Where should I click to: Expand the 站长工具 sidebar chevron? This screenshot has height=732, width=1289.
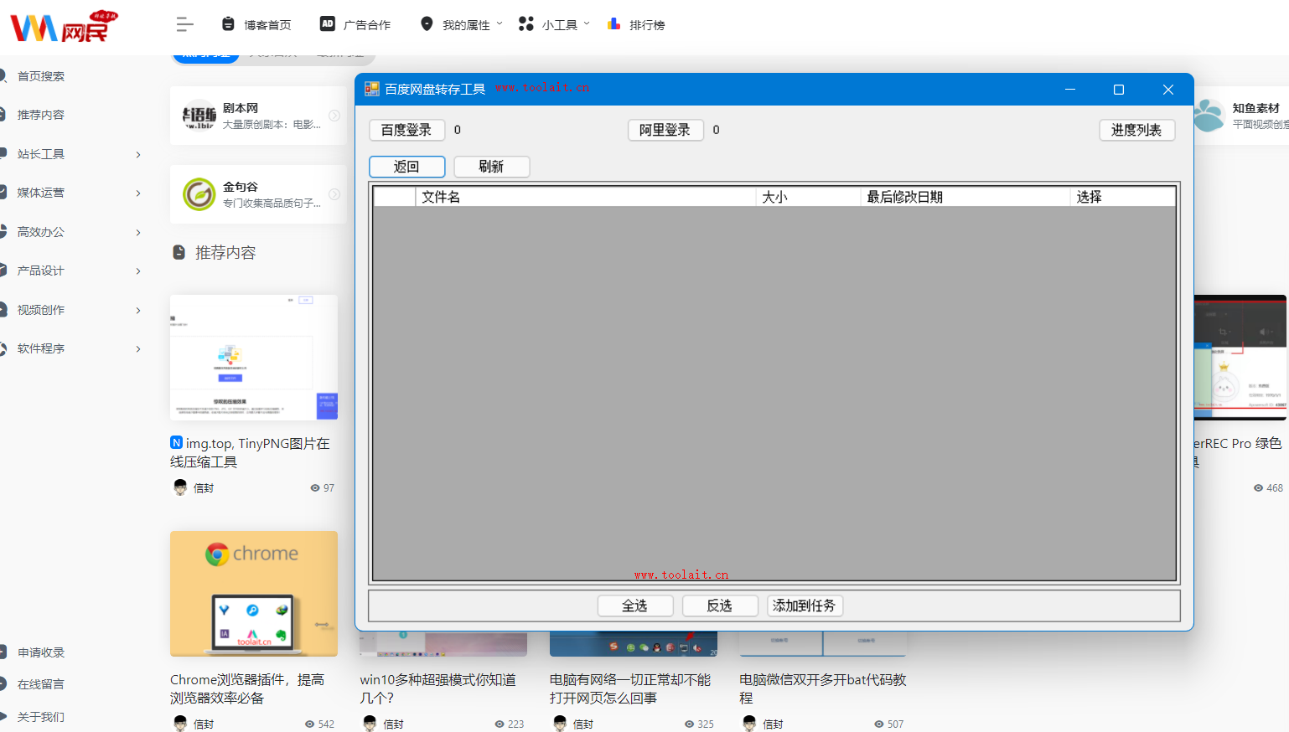point(138,154)
